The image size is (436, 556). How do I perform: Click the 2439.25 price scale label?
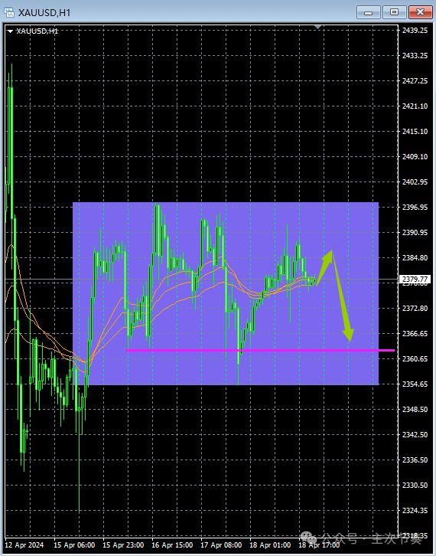[x=415, y=31]
